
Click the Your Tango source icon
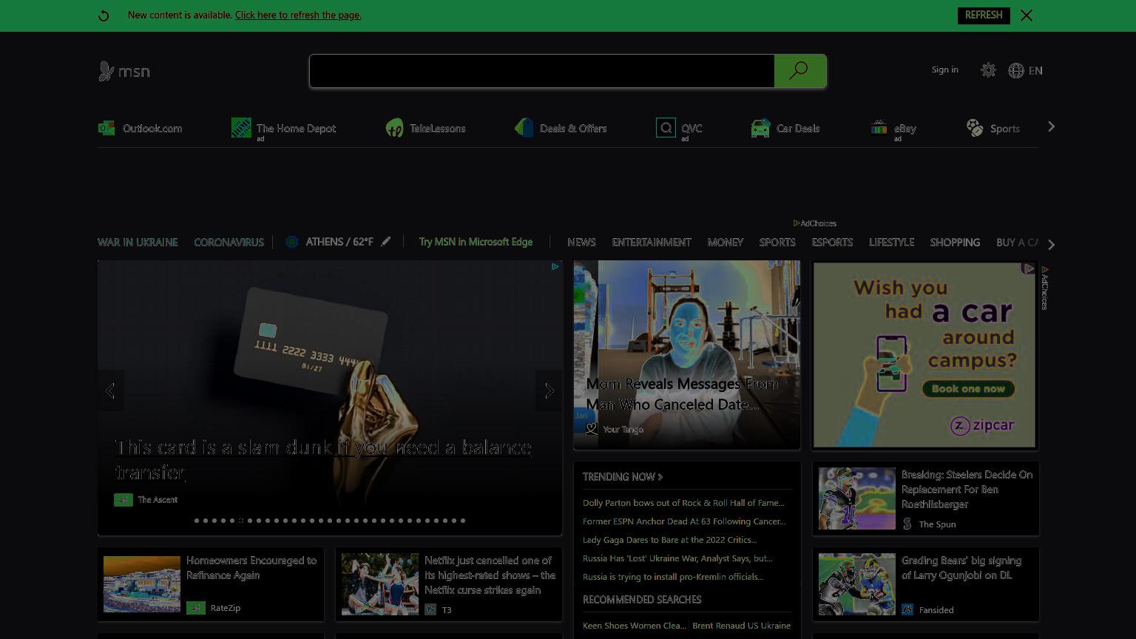(591, 429)
